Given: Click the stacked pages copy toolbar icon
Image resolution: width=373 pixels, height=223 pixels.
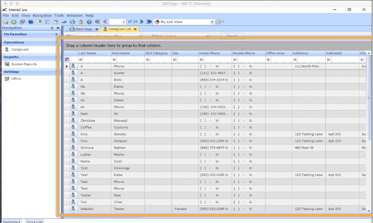Looking at the screenshot, I should pos(22,22).
